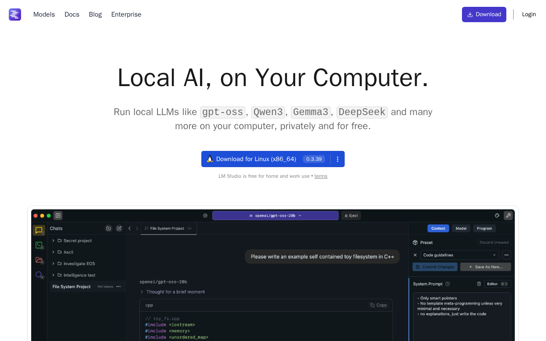This screenshot has height=341, width=546.
Task: Open the chat bubble panel in the sidebar
Action: coord(39,230)
